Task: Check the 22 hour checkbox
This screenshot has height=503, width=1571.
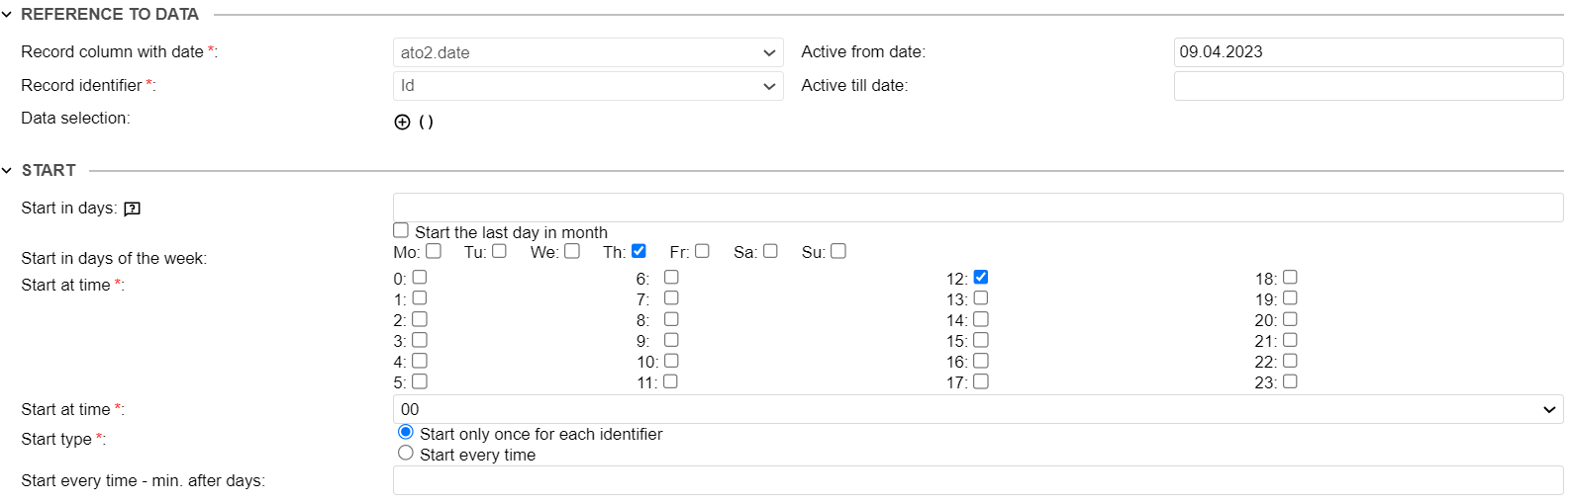Action: [x=1290, y=361]
